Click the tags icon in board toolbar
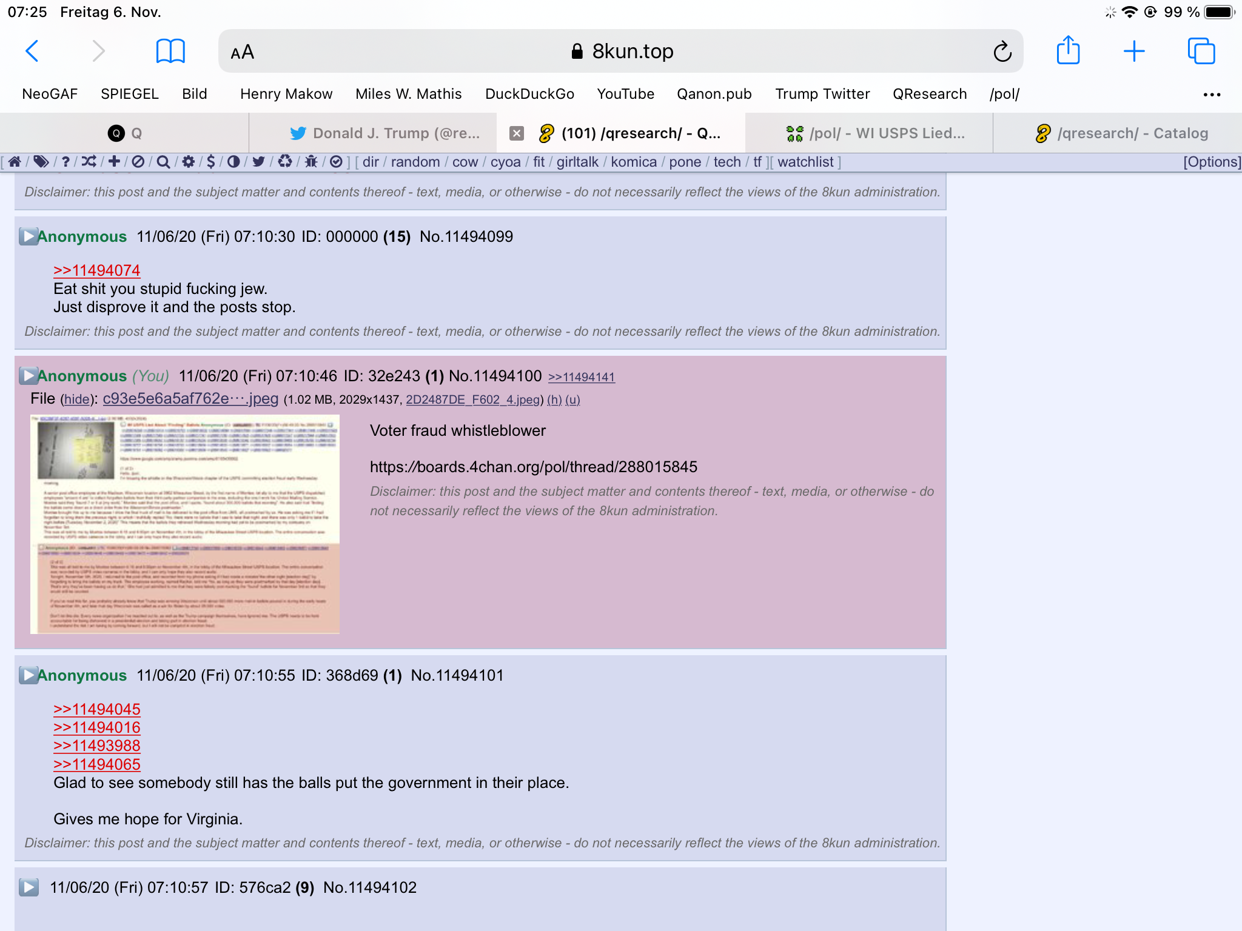Viewport: 1242px width, 931px height. (41, 162)
